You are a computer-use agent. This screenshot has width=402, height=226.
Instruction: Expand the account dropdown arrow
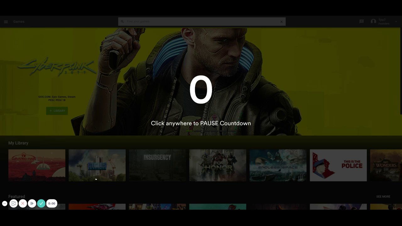click(396, 22)
